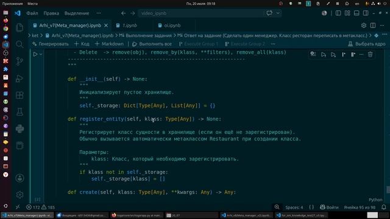The height and width of the screenshot is (219, 390).
Task: Open the Source Control view
Action: (19, 61)
